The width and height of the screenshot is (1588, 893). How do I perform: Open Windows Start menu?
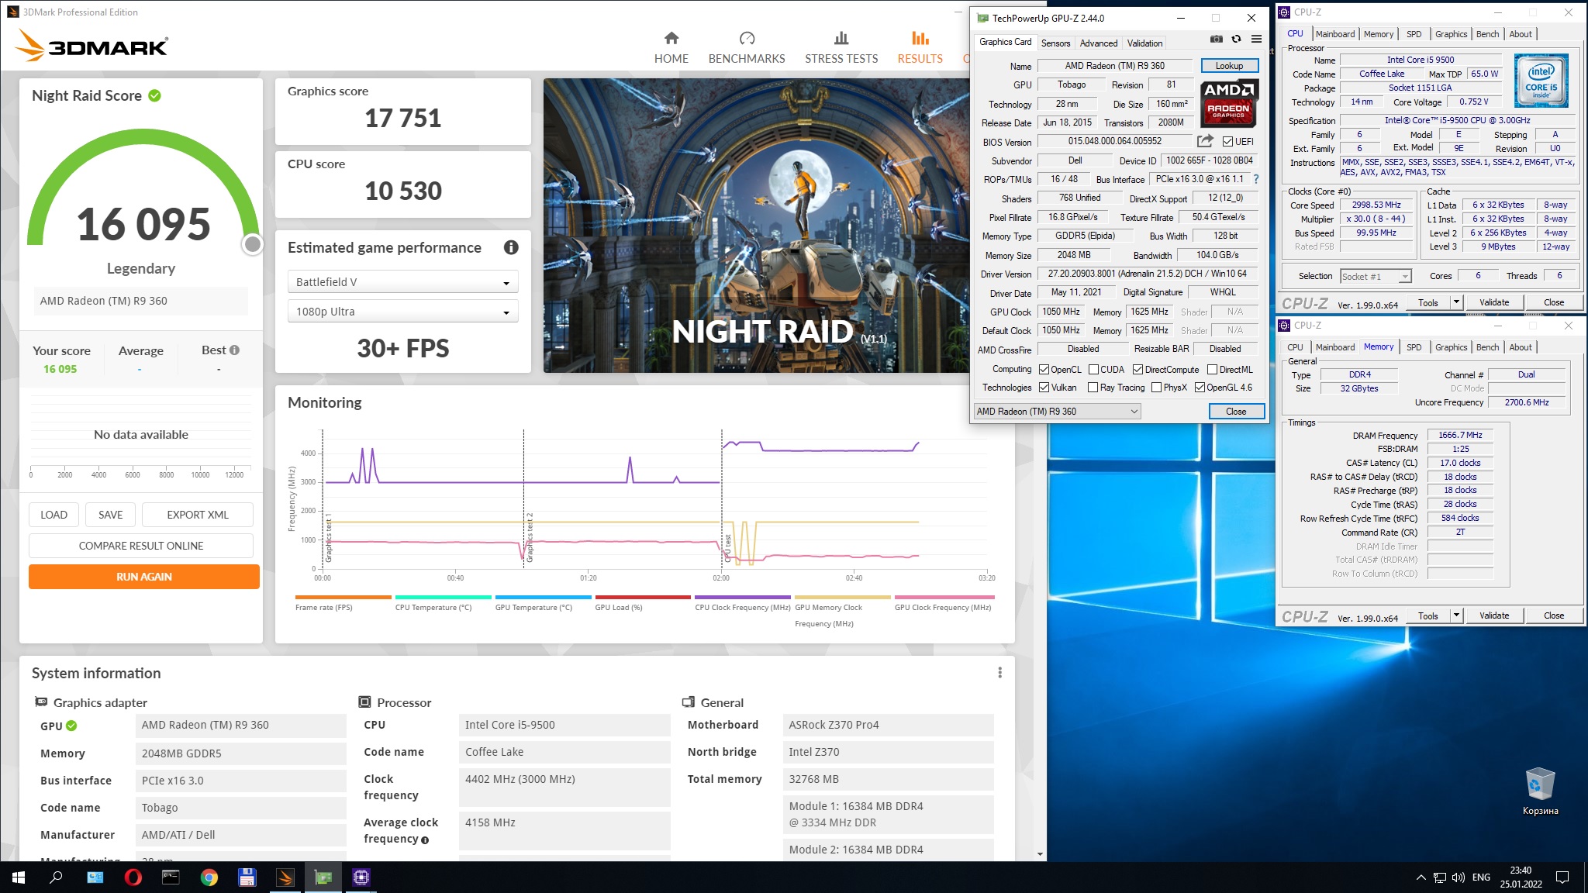[x=19, y=877]
